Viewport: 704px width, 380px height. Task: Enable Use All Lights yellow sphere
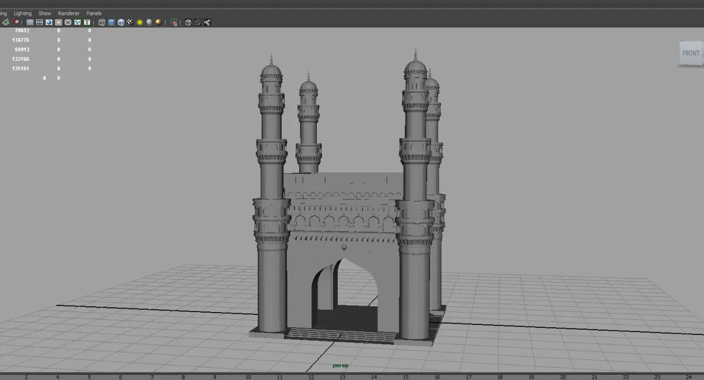[140, 22]
